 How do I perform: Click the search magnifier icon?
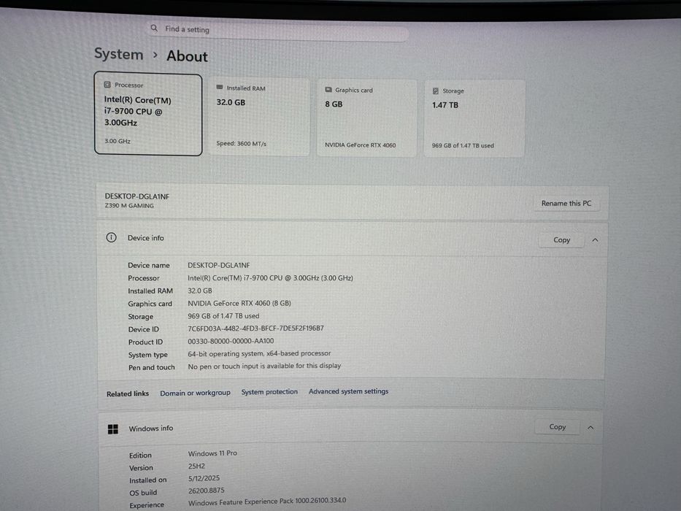pyautogui.click(x=154, y=28)
